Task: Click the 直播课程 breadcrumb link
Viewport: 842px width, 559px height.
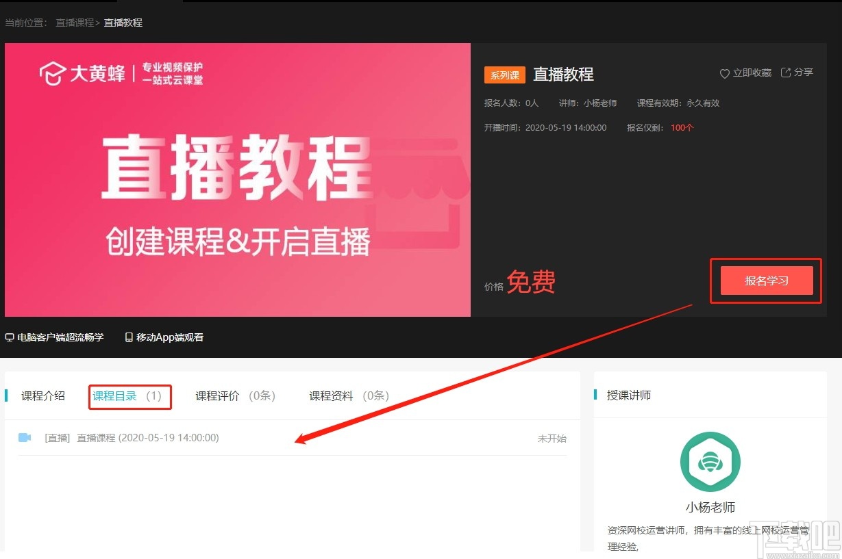Action: pyautogui.click(x=75, y=23)
